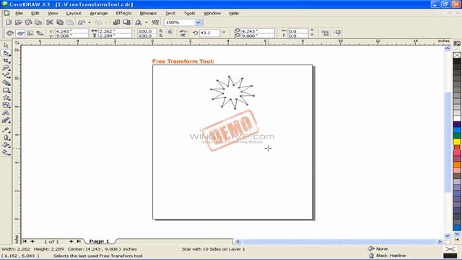
Task: Click the star shape on the page
Action: 232,92
